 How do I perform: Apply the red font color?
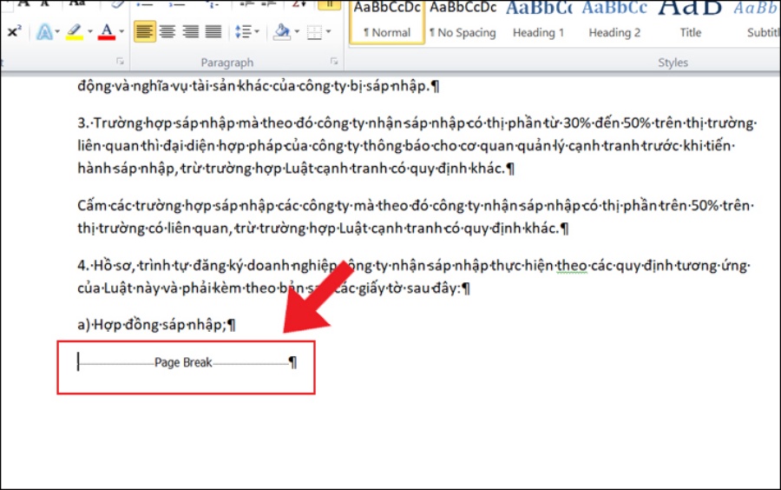click(106, 32)
